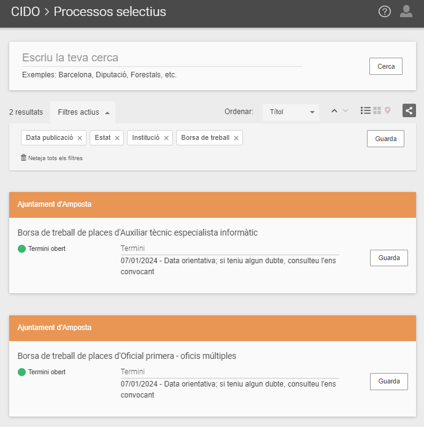
Task: Click the share results icon
Action: point(409,110)
